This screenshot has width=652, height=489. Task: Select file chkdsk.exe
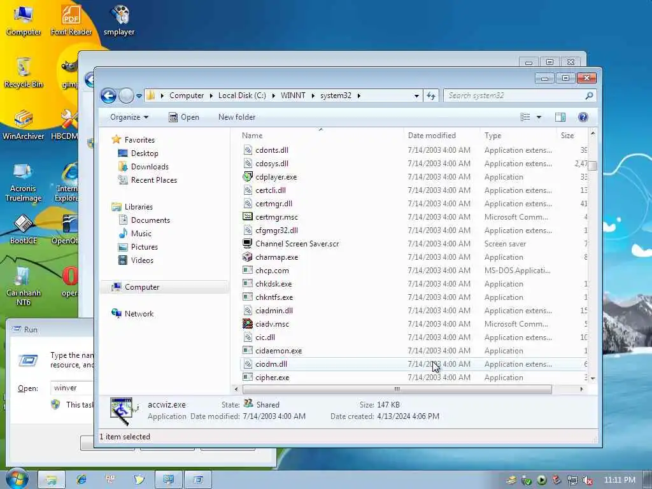tap(274, 283)
